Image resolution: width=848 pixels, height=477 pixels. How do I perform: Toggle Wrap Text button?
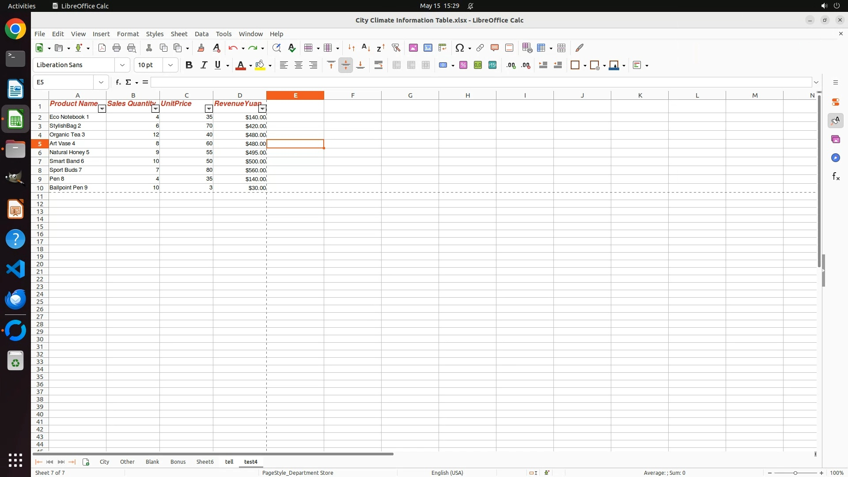379,65
